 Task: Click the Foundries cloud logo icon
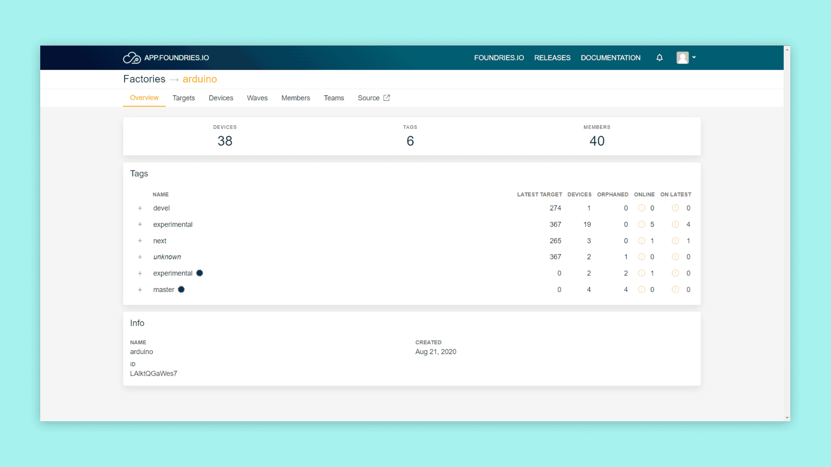[132, 58]
